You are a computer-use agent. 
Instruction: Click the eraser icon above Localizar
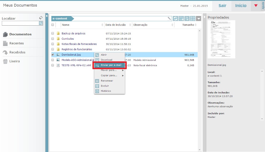coord(41,18)
